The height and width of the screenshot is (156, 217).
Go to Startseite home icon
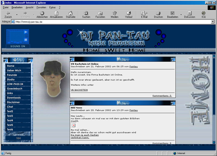71,13
